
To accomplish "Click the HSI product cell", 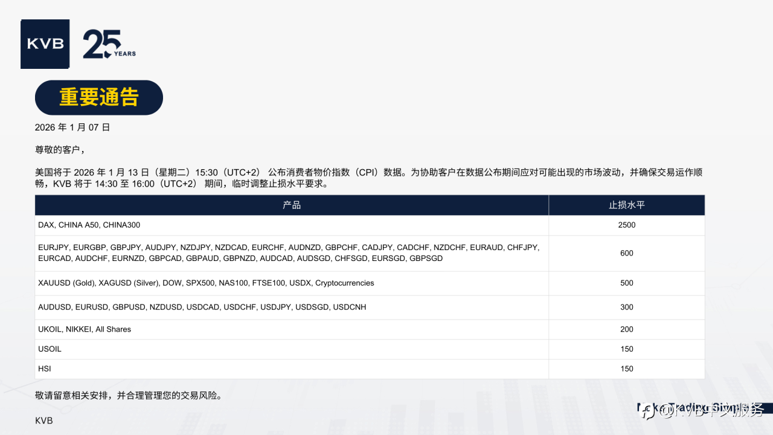I will [292, 369].
